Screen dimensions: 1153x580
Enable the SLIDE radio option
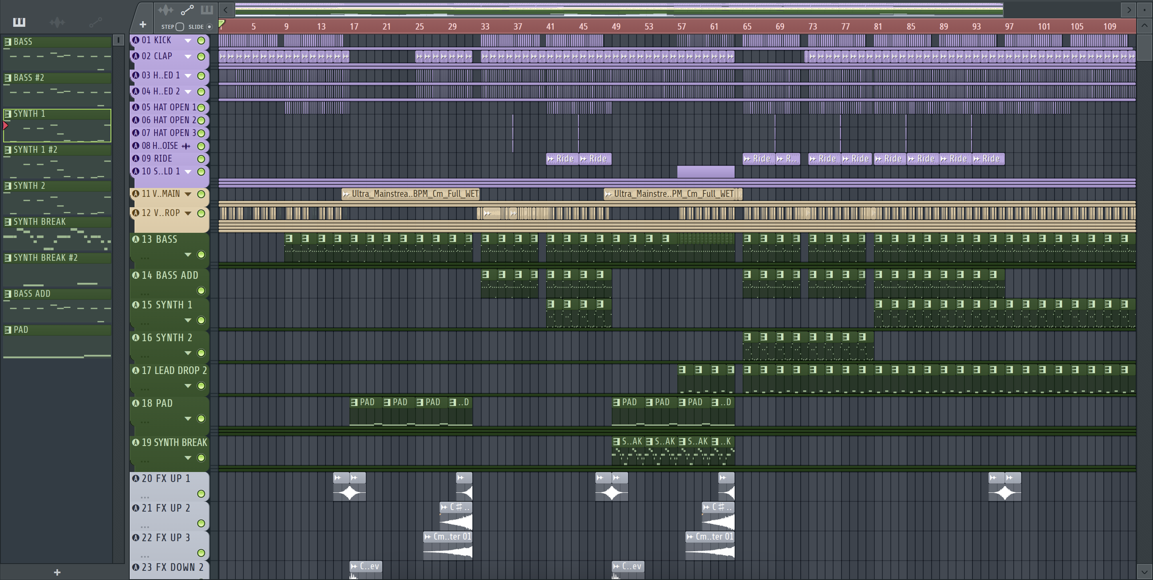pyautogui.click(x=209, y=27)
